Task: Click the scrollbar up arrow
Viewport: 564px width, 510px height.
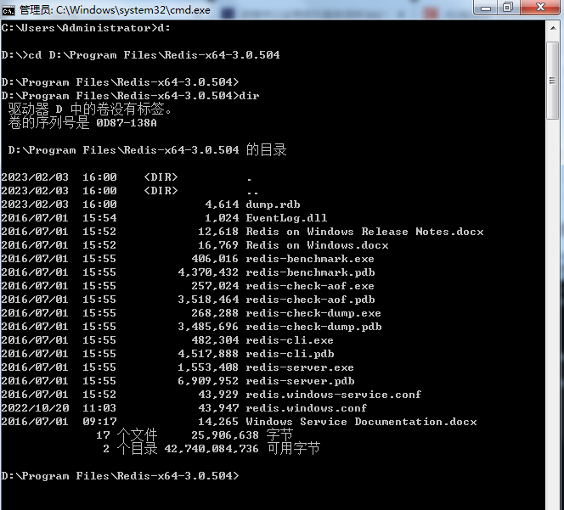Action: [x=553, y=28]
